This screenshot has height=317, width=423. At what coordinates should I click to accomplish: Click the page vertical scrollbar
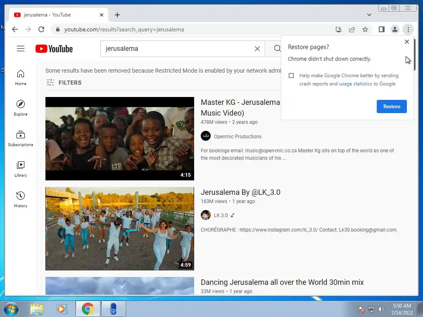tap(416, 55)
